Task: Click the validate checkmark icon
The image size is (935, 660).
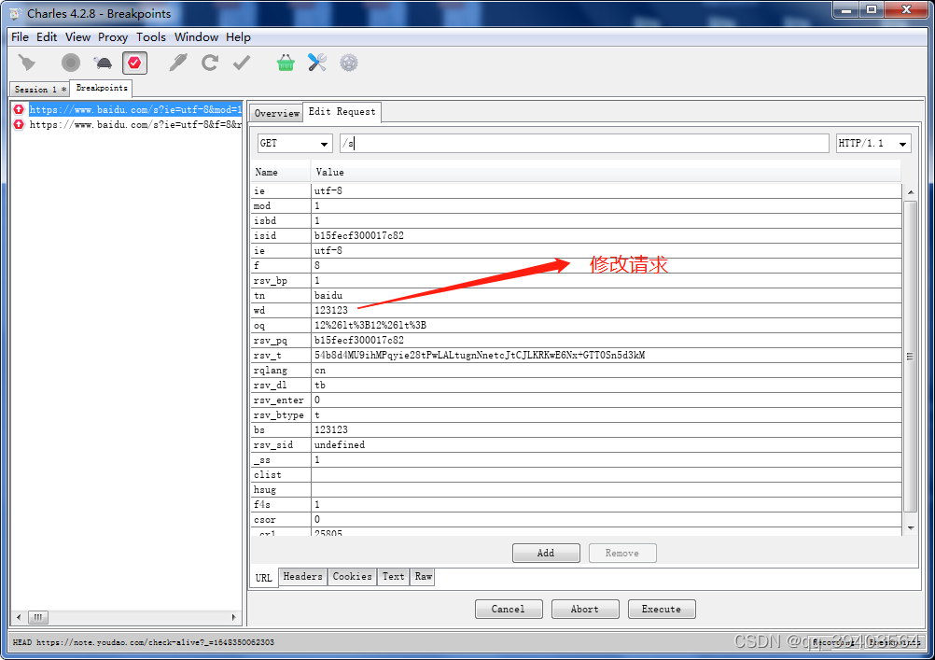Action: (x=242, y=63)
